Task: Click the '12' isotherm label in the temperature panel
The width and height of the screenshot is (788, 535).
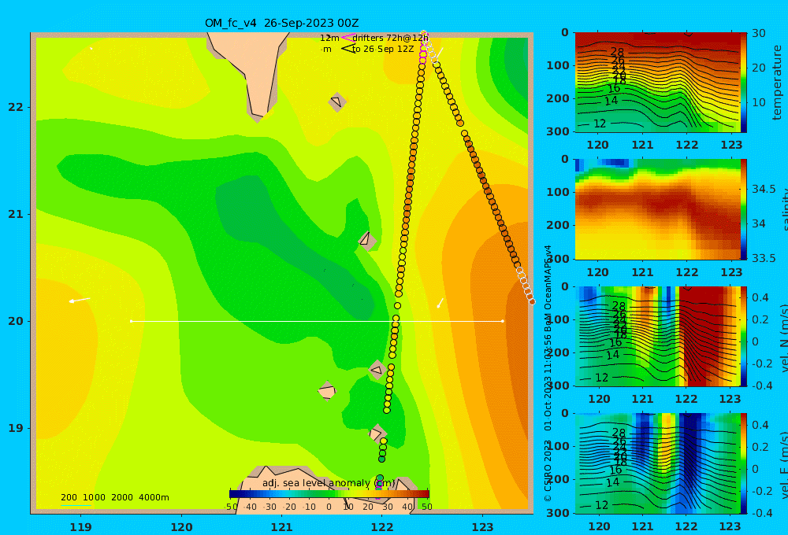Action: [600, 124]
